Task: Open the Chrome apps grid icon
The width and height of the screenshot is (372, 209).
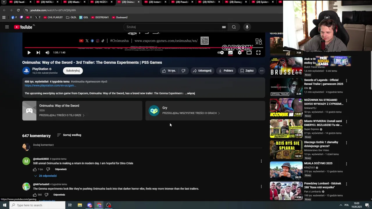Action: [x=4, y=17]
